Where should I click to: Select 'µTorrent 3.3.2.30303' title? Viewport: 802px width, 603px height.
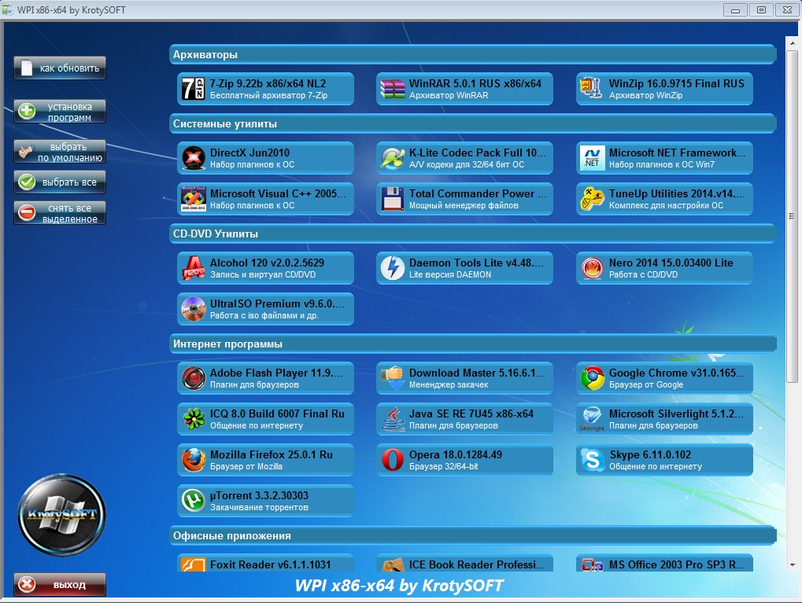point(259,495)
